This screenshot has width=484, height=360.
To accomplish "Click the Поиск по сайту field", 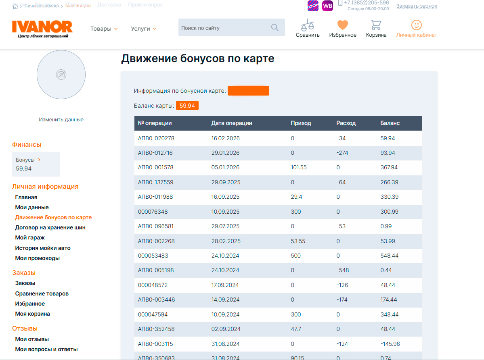I will [x=223, y=28].
